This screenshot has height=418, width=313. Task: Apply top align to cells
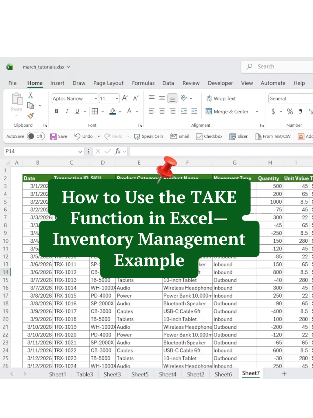coord(152,98)
